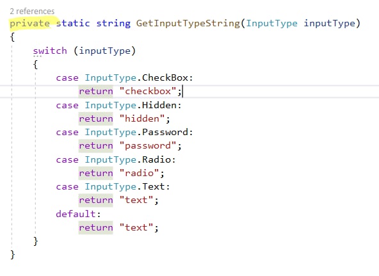Click the 'switch' keyword
379x276 pixels.
click(50, 51)
